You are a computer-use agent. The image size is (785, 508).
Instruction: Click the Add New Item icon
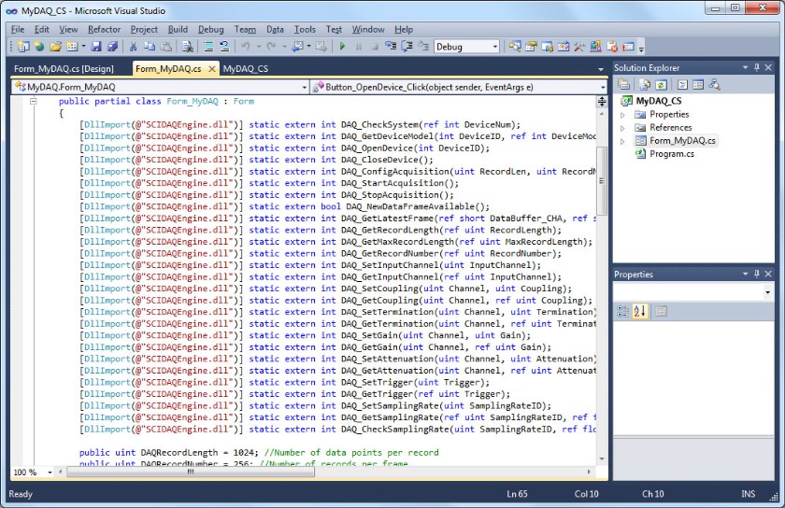point(72,47)
